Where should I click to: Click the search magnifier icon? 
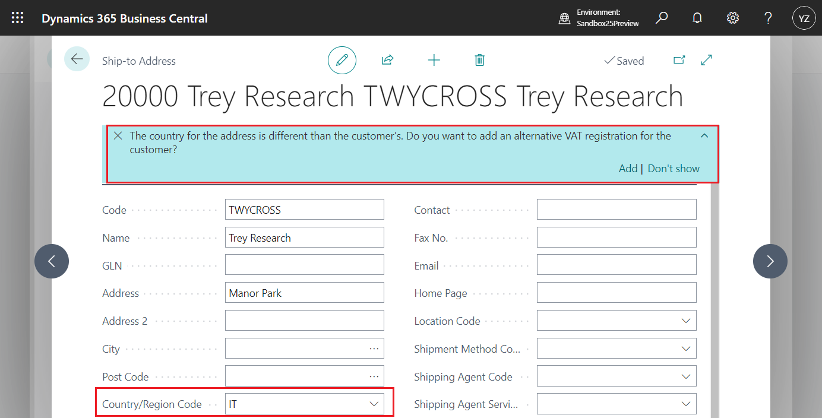pos(662,18)
